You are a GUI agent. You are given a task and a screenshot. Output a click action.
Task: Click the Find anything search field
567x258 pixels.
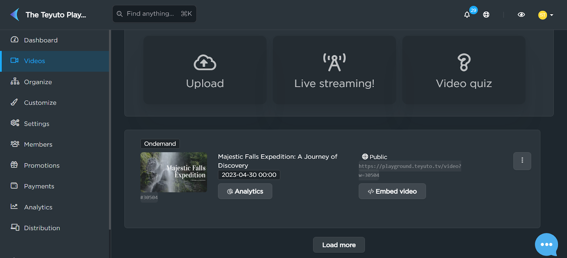(155, 14)
